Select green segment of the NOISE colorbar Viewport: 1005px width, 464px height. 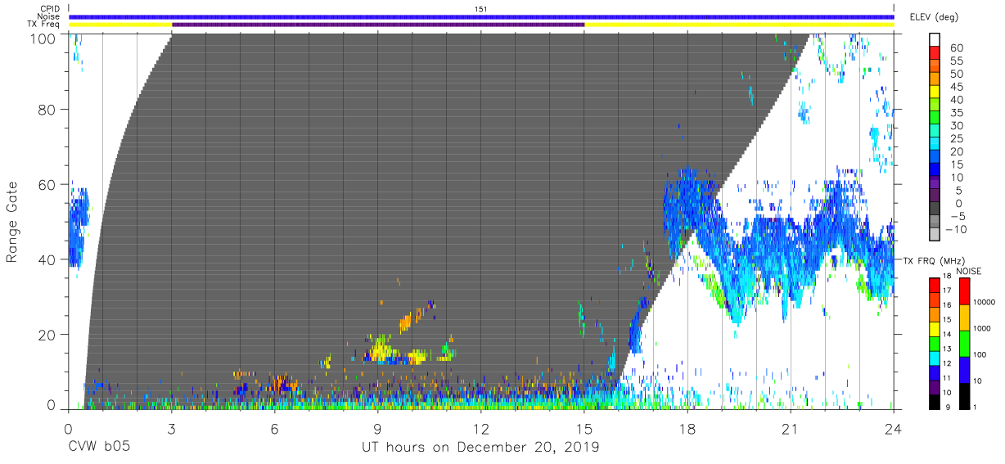pyautogui.click(x=964, y=342)
